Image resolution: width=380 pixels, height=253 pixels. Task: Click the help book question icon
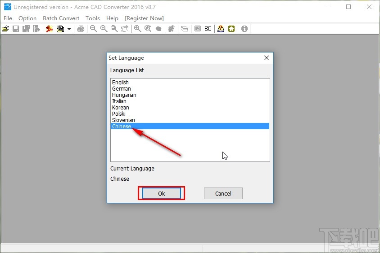click(221, 29)
